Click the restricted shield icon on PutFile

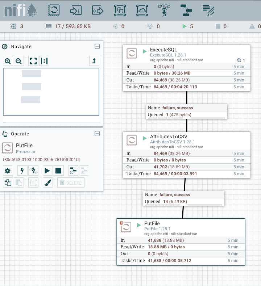click(x=121, y=223)
